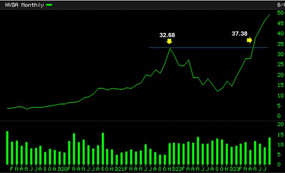Click the 20 label on the volume axis
Viewport: 285px width, 173px height.
pos(280,124)
